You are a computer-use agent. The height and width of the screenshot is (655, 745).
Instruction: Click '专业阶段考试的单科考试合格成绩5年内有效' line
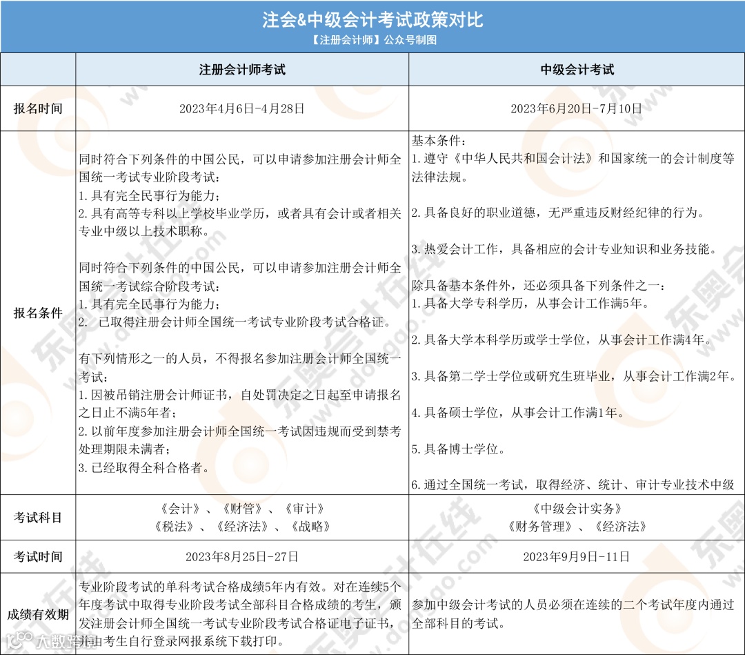click(x=240, y=587)
